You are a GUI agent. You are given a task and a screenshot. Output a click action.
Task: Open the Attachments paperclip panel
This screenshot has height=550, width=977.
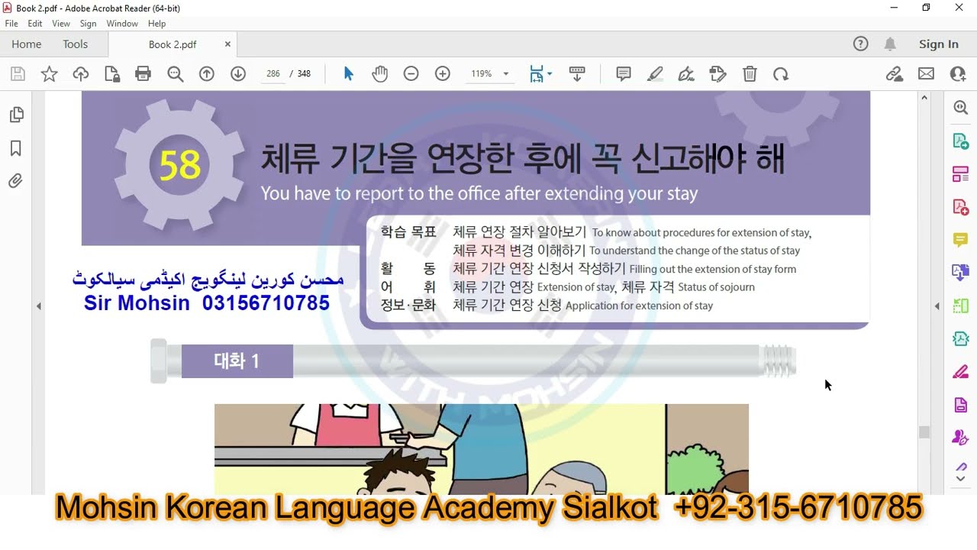point(15,181)
